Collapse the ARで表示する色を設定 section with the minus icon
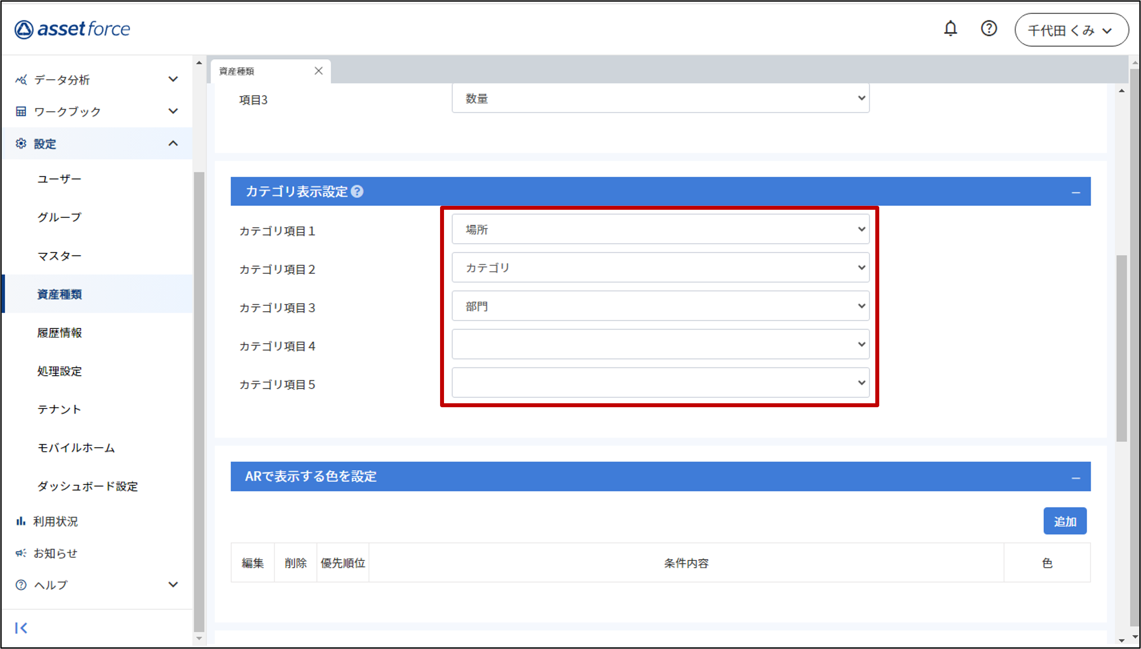Screen dimensions: 1141x649 click(1076, 478)
